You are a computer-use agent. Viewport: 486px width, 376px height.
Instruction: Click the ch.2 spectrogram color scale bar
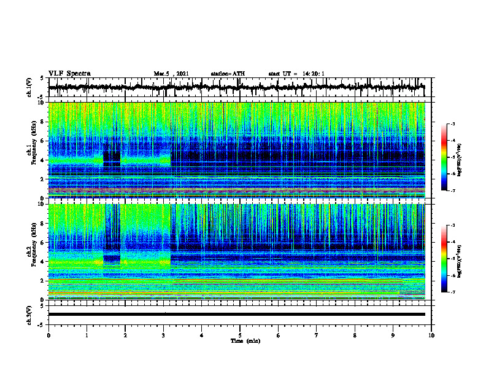pos(444,259)
